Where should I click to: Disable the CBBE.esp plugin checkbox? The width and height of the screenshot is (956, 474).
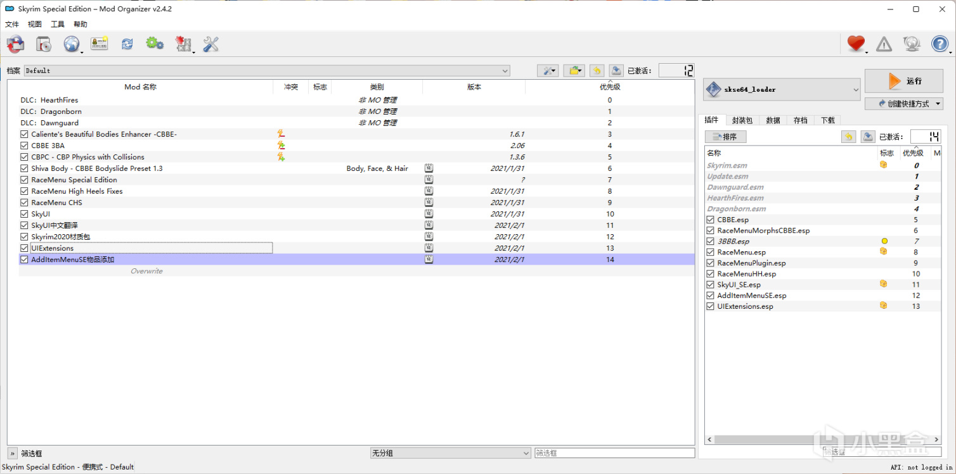[x=711, y=220]
